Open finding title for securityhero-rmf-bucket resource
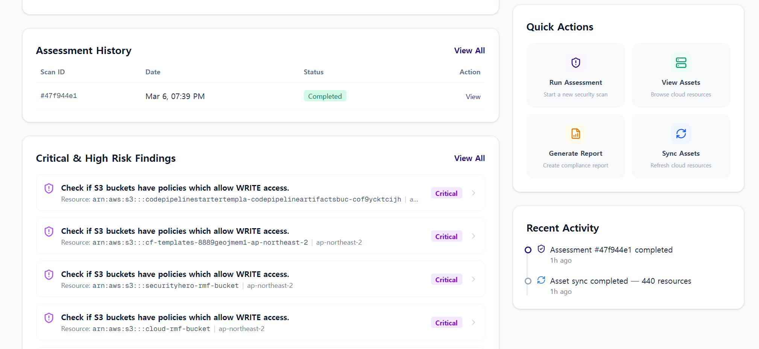Screen dimensions: 759x349 [175, 274]
